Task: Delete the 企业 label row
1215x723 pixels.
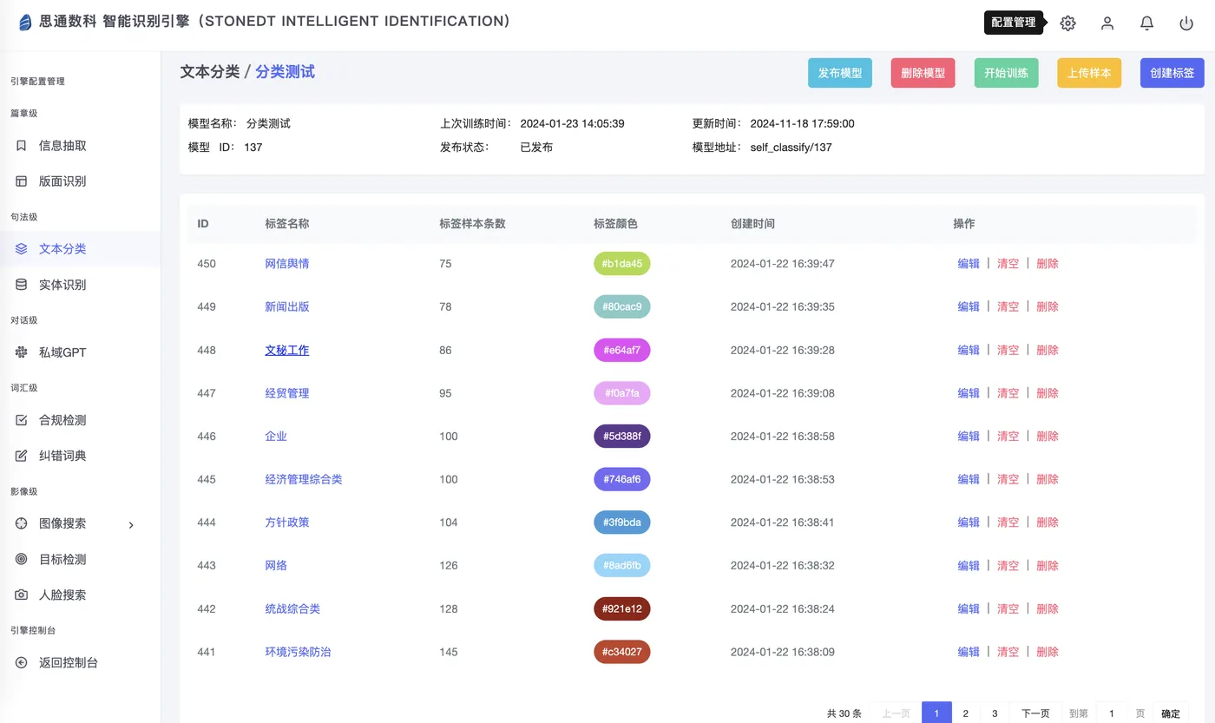Action: point(1048,437)
